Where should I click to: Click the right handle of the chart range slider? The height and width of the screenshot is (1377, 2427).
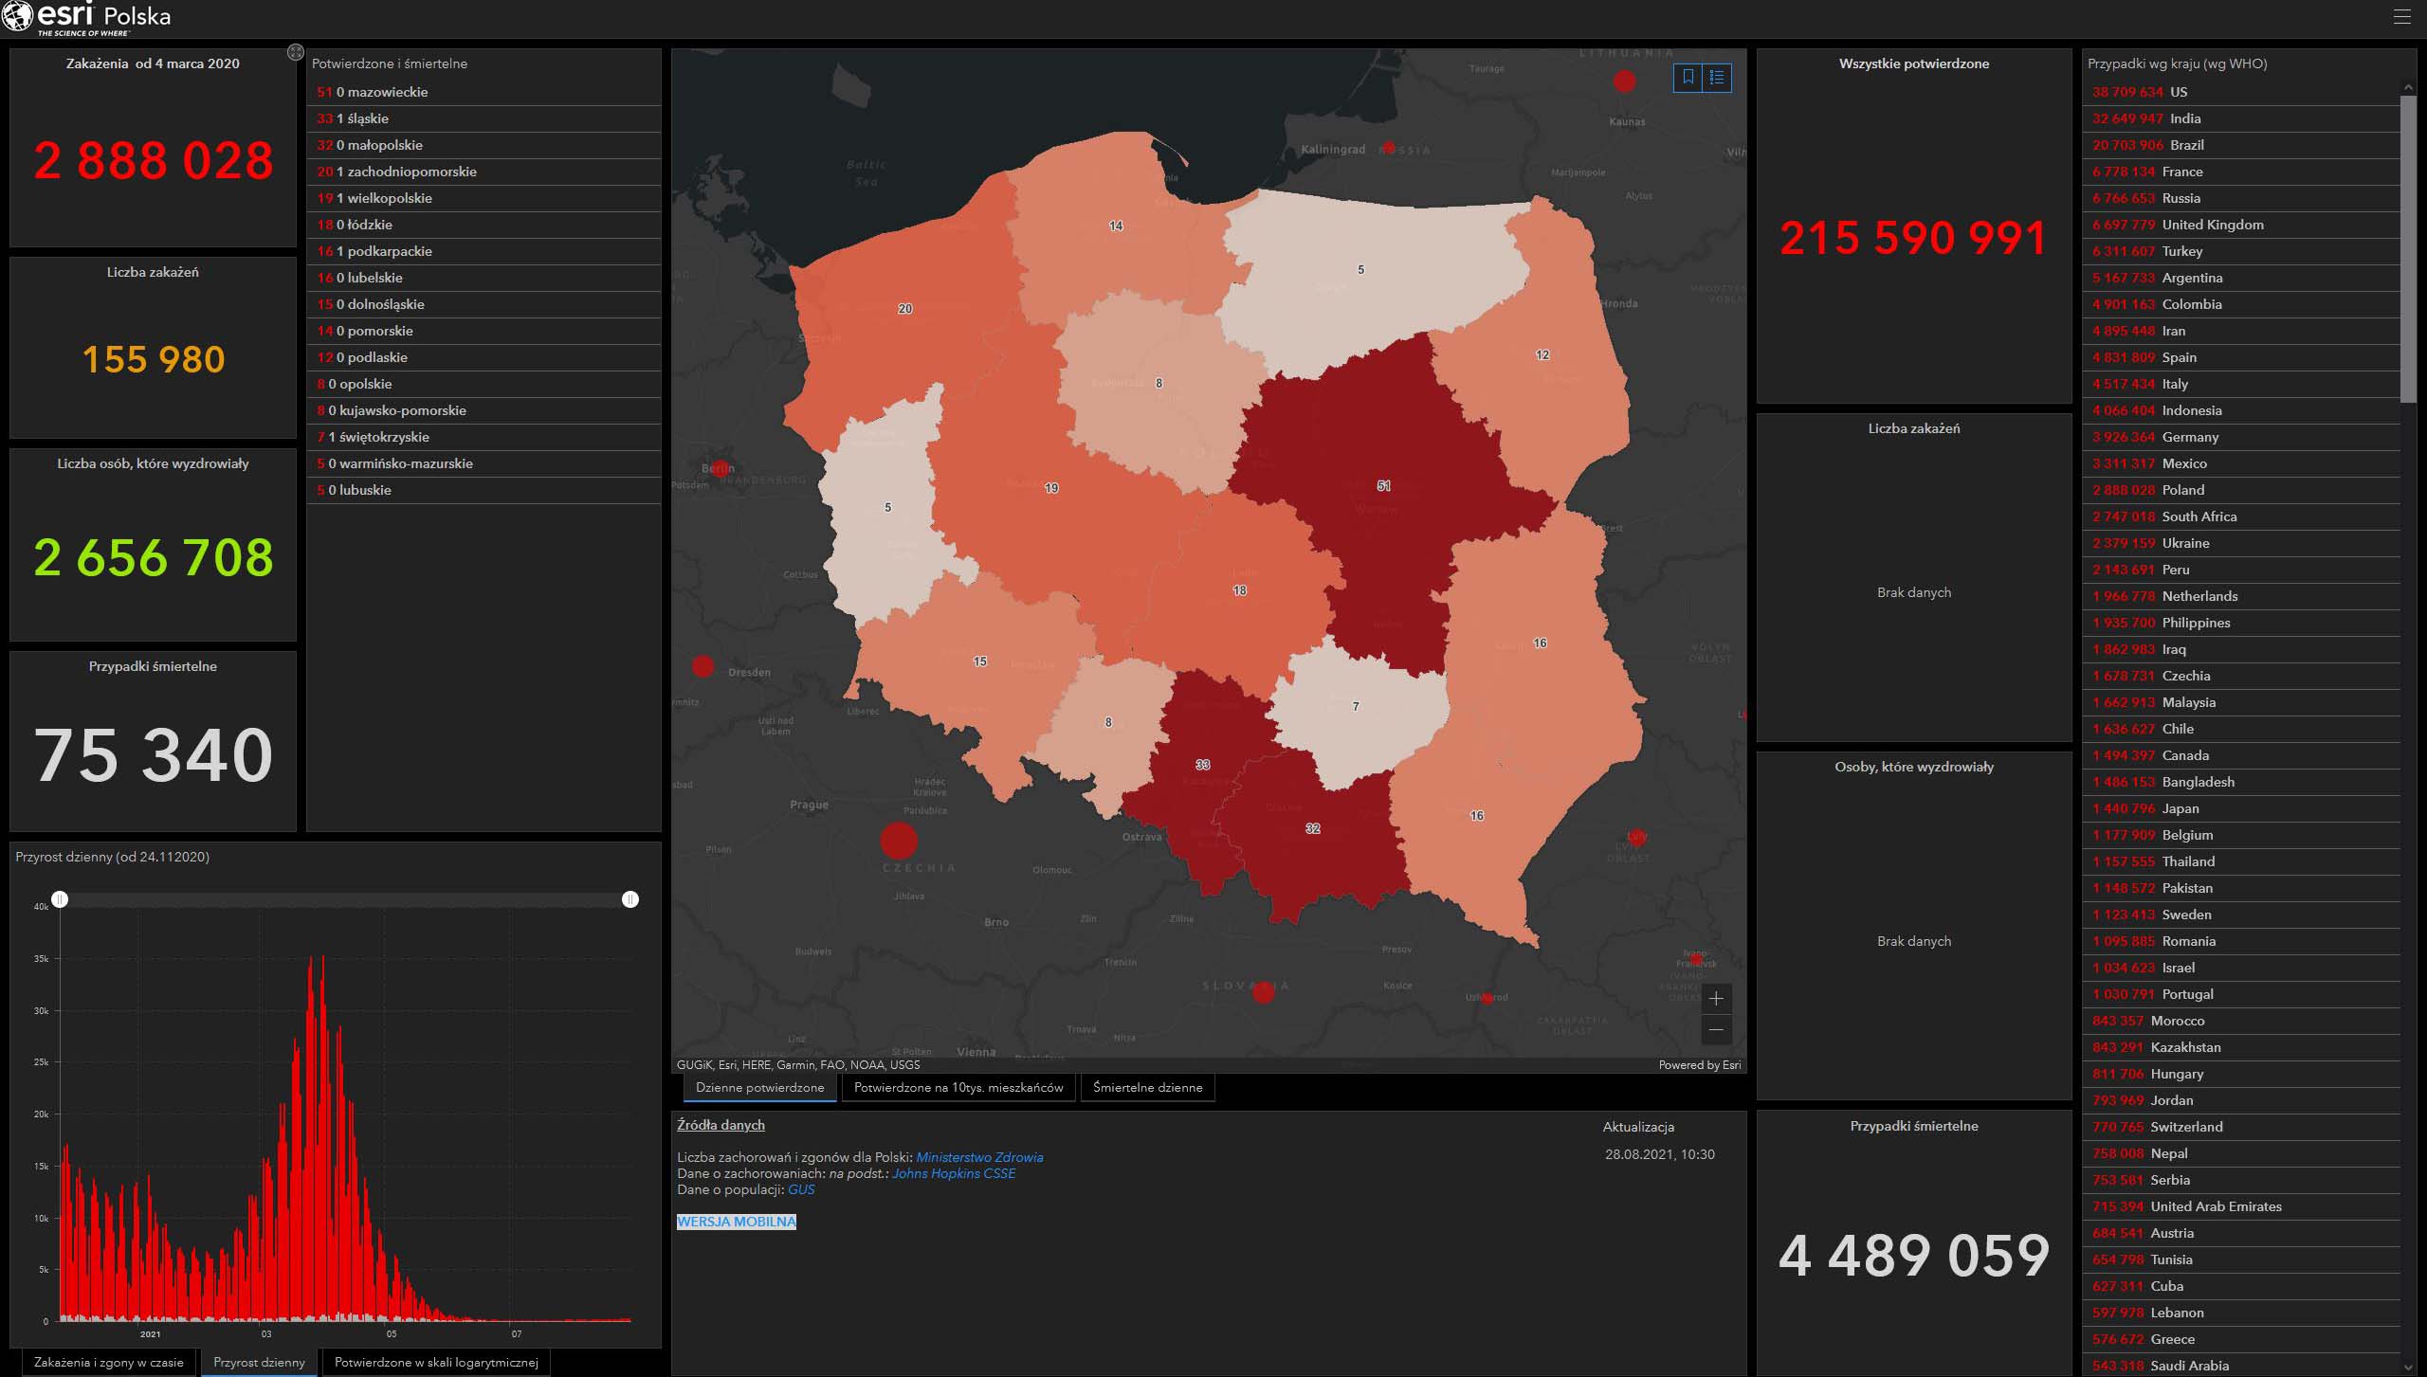[630, 898]
